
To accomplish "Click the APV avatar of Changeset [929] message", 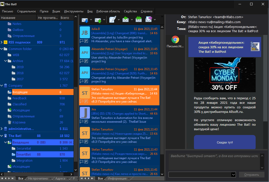I will 85,73.
